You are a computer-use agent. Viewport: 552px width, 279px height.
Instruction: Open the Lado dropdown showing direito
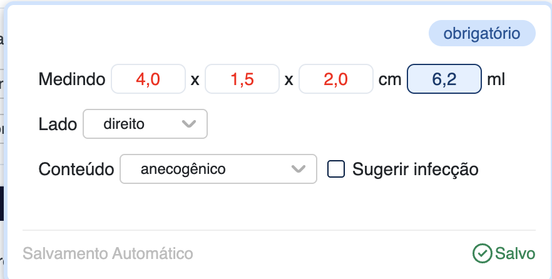point(145,124)
